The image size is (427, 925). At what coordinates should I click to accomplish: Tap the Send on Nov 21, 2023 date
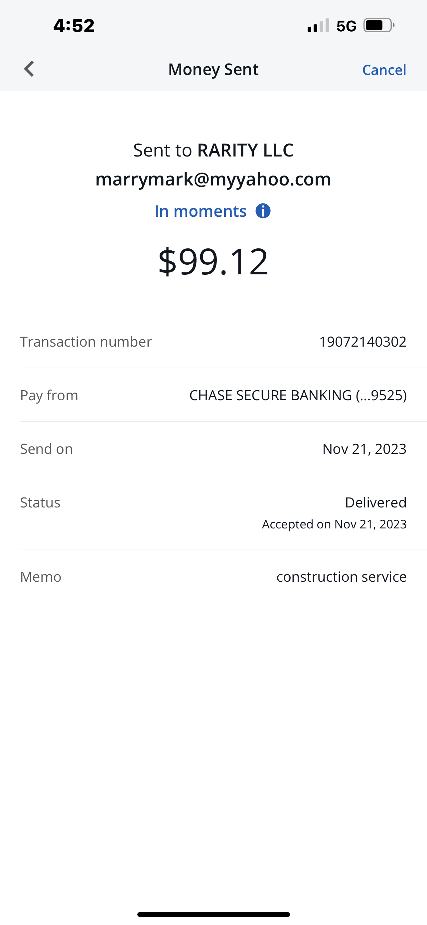tap(364, 449)
